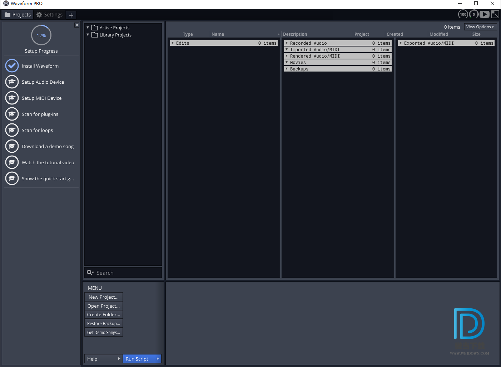The image size is (501, 367).
Task: Sort by the Type column header
Action: click(188, 34)
